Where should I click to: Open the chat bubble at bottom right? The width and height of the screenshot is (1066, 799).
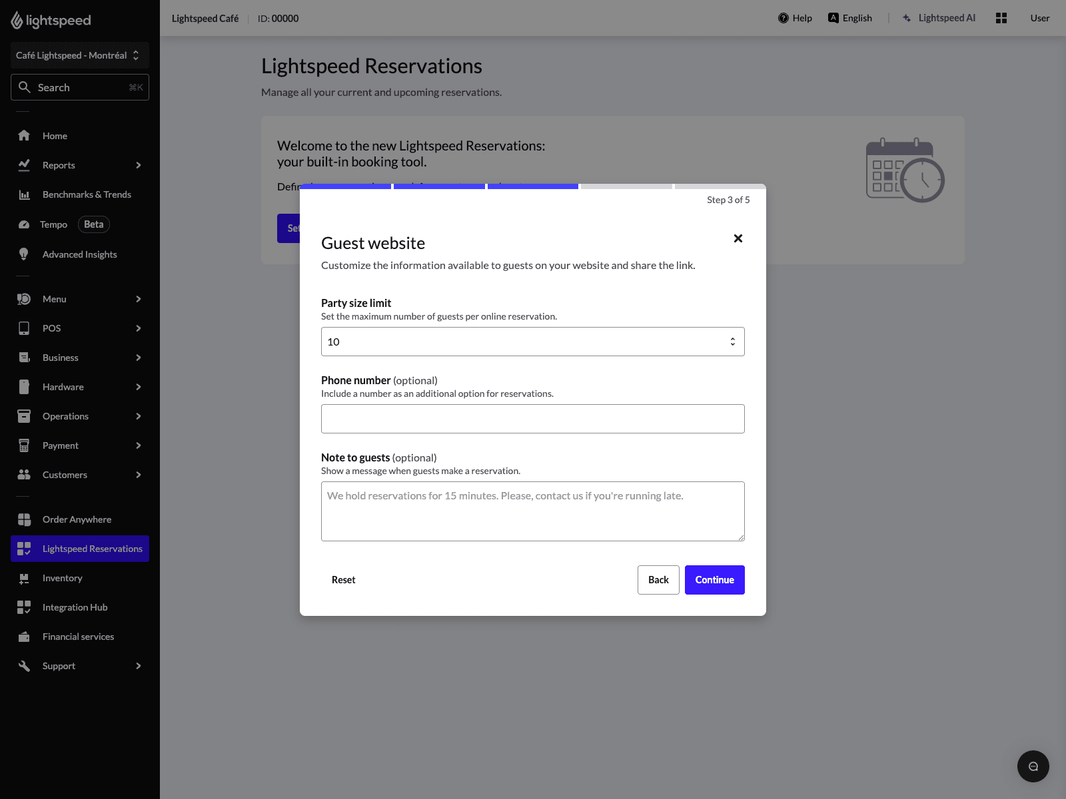coord(1033,766)
